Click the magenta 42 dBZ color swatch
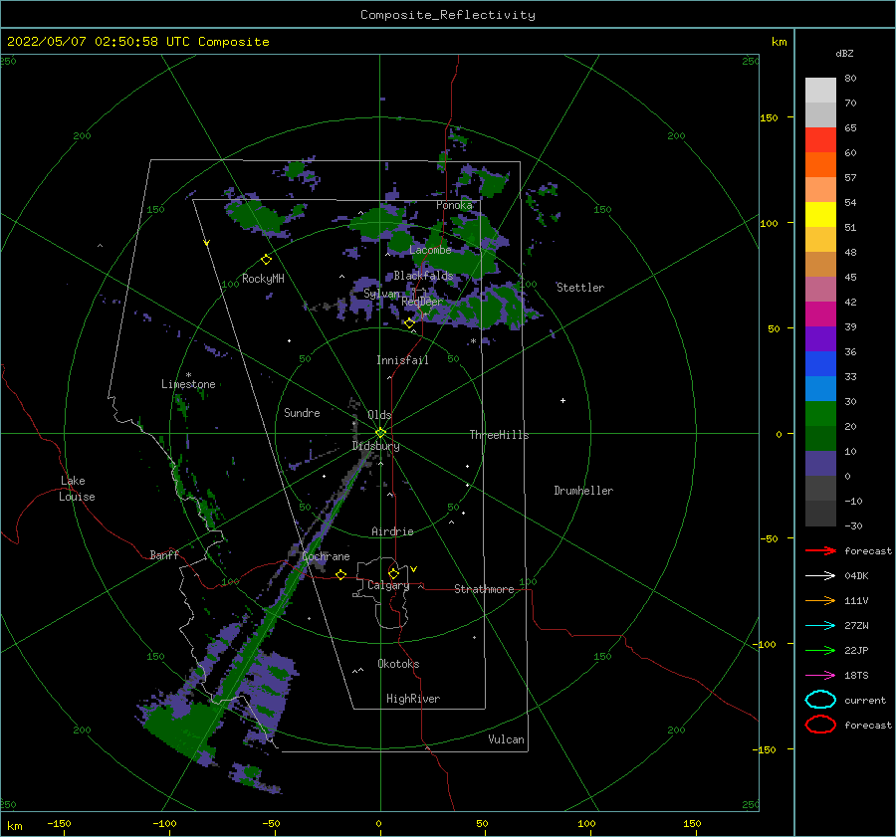 click(x=820, y=314)
